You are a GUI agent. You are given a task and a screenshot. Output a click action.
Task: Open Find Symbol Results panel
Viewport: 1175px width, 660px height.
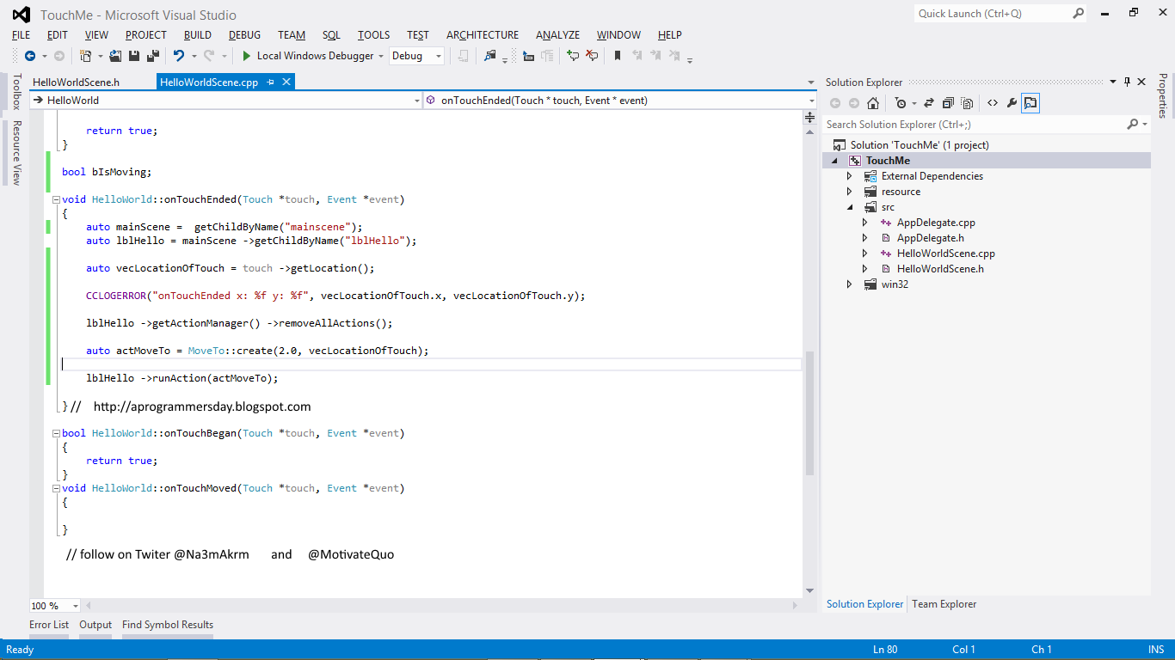168,625
